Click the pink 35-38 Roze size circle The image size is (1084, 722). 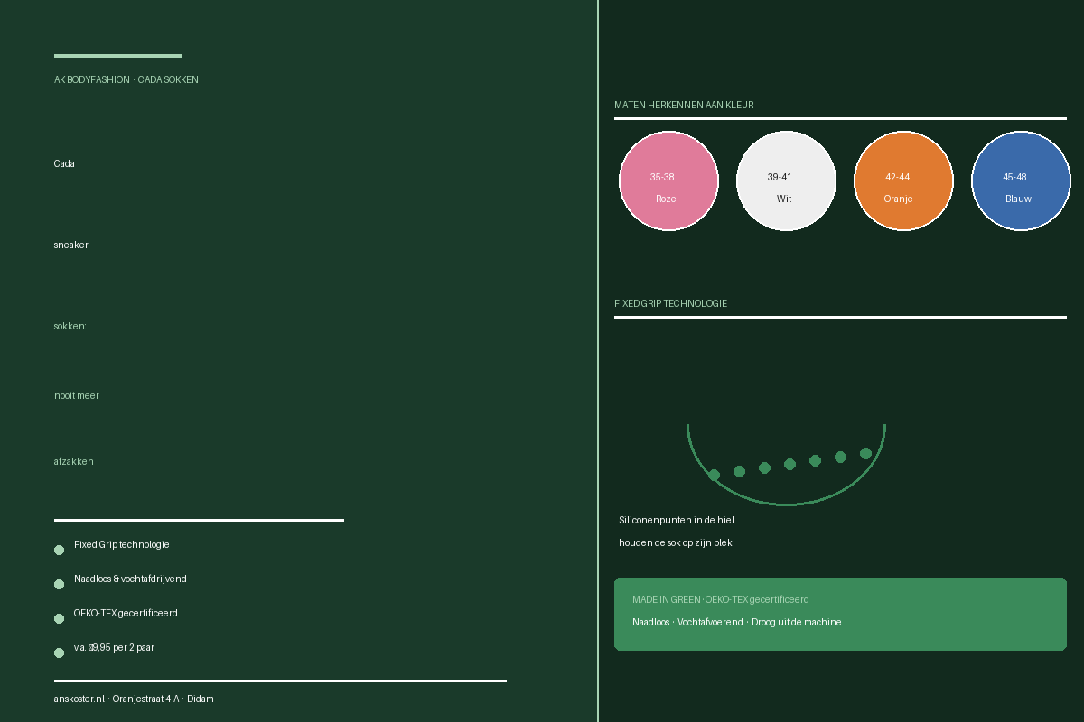click(x=668, y=180)
